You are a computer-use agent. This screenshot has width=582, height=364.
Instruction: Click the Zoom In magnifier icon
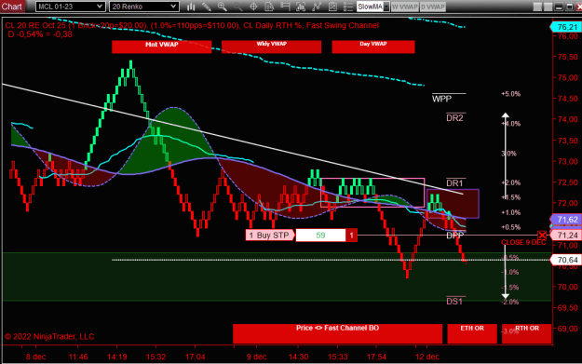pos(222,7)
